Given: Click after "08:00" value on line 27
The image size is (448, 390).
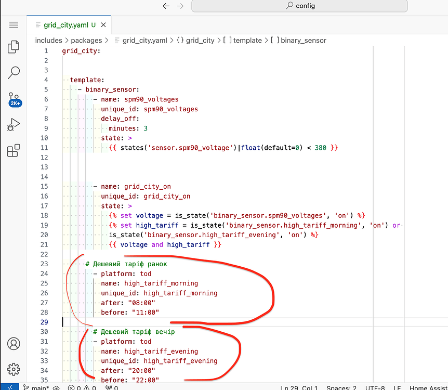Looking at the screenshot, I should click(x=142, y=303).
